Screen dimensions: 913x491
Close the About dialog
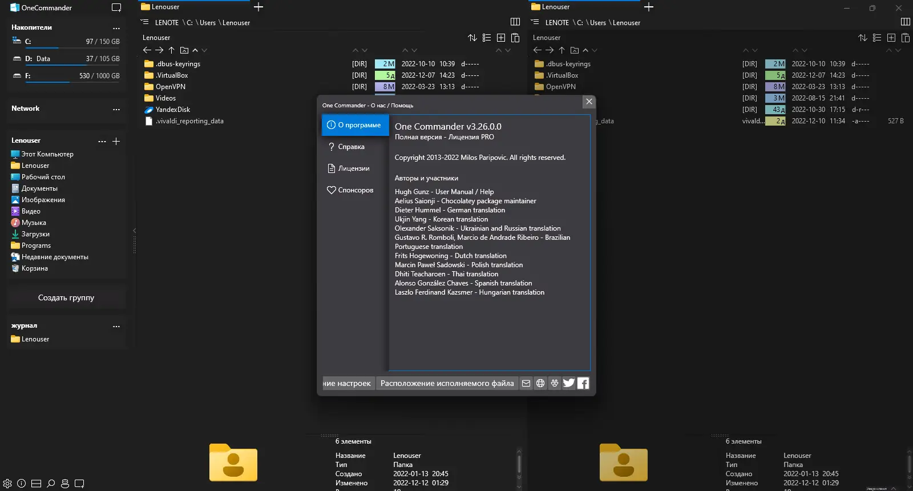589,102
